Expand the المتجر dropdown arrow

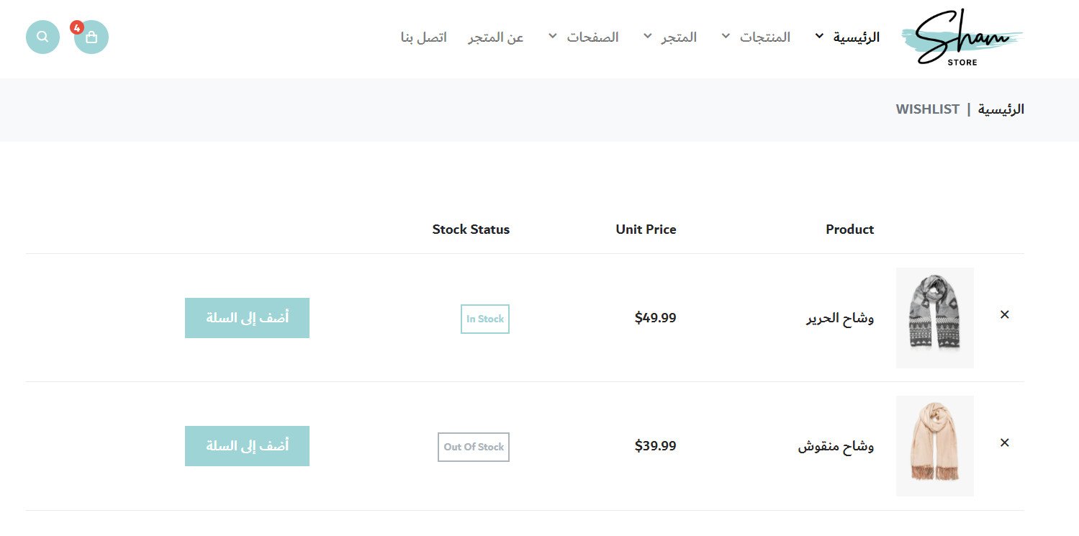[x=647, y=36]
